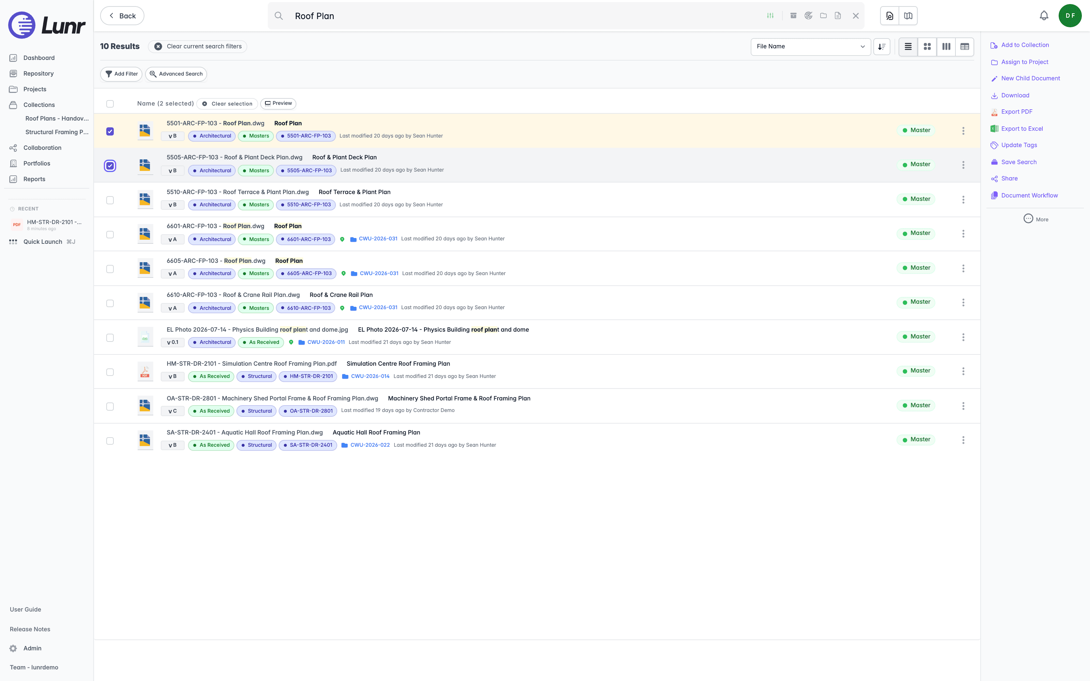Click the archive box icon in search bar

(794, 16)
